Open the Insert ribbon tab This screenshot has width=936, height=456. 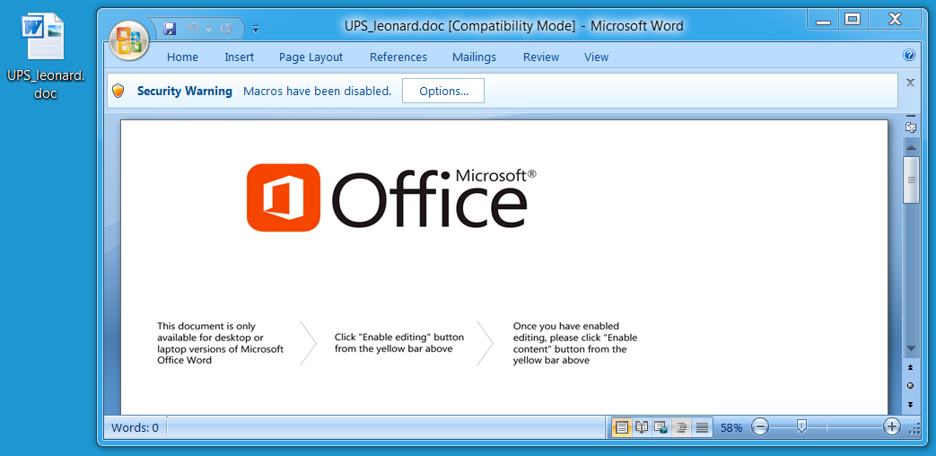240,57
